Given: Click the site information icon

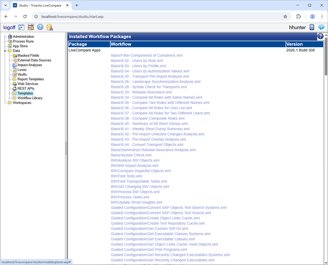Looking at the screenshot, I should click(36, 16).
